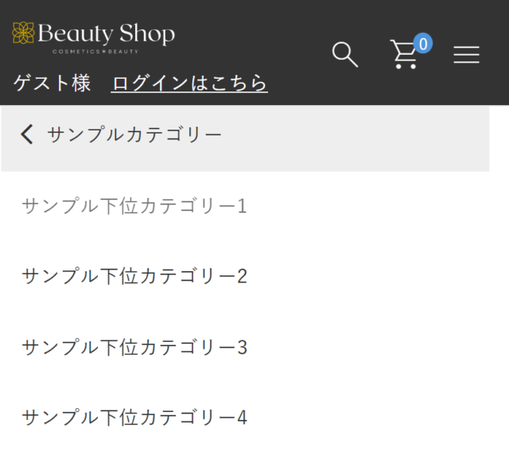Open サンプル下位カテゴリー3
Image resolution: width=509 pixels, height=463 pixels.
[x=134, y=348]
